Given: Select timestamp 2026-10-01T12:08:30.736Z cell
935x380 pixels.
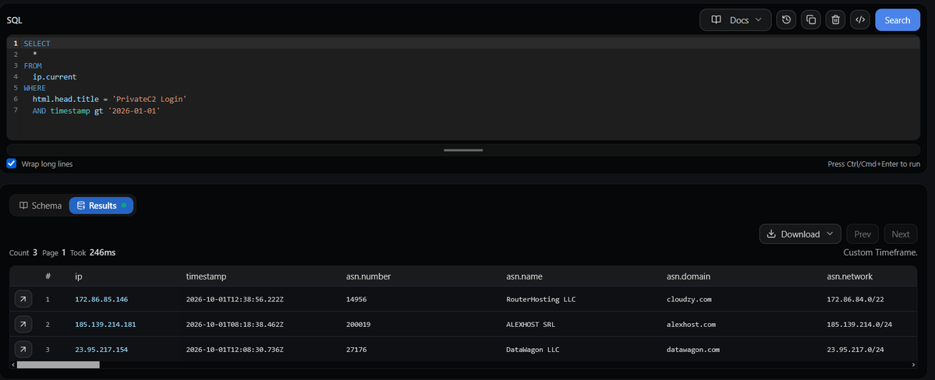Looking at the screenshot, I should pos(235,350).
